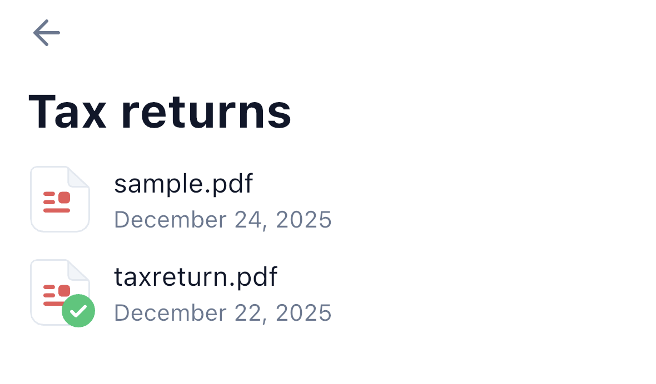Click the Tax returns page heading

click(x=160, y=112)
